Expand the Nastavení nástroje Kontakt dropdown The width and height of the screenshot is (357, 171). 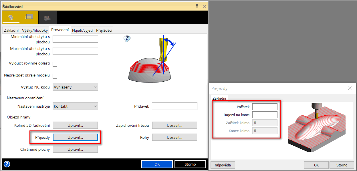point(76,106)
